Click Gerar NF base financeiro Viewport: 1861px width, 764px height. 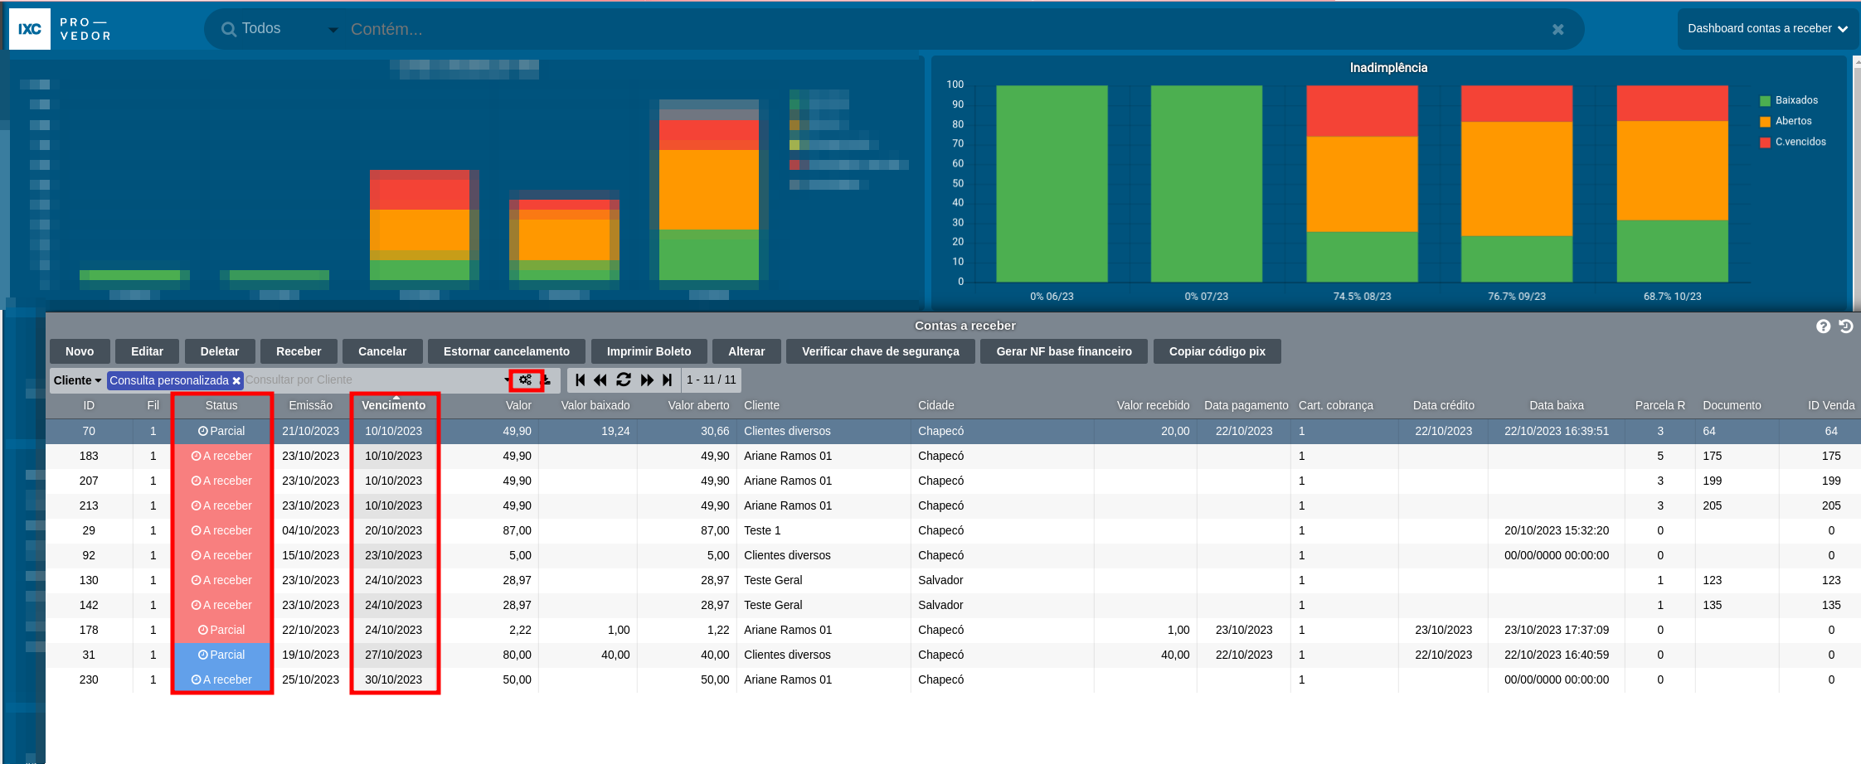(1064, 351)
